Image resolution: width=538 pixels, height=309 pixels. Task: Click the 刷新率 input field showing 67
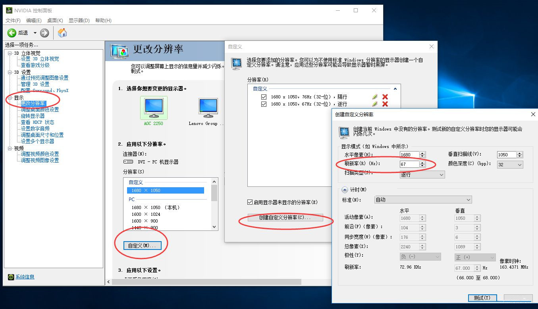tap(409, 164)
